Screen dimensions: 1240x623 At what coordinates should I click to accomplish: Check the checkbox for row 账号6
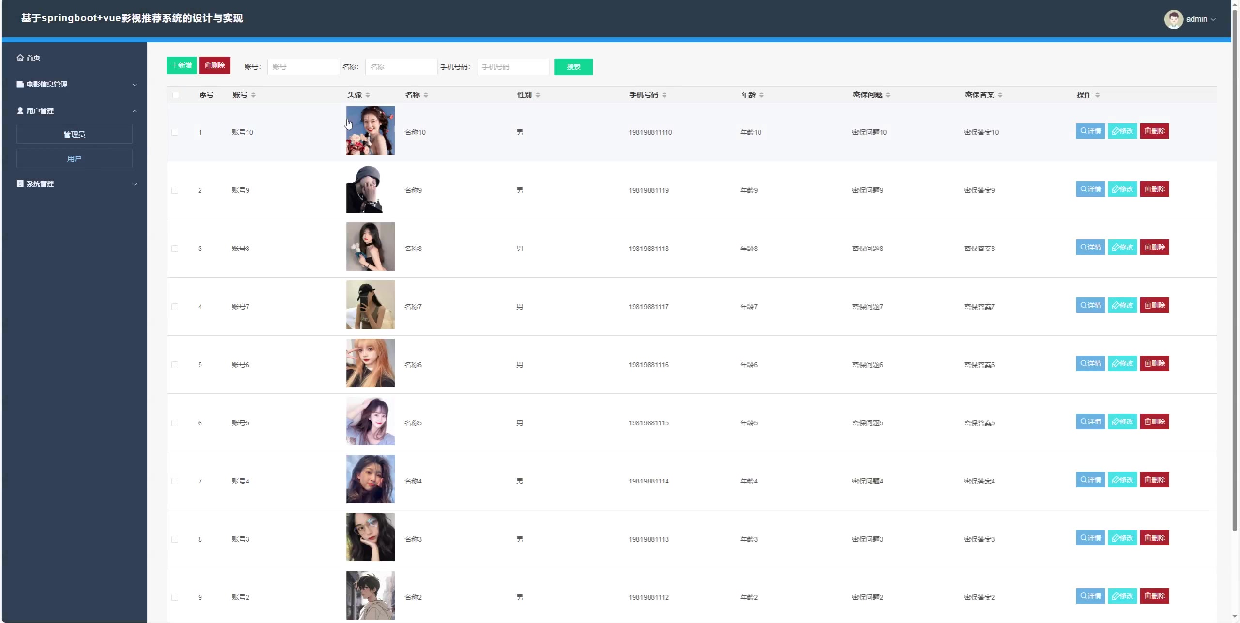point(175,365)
